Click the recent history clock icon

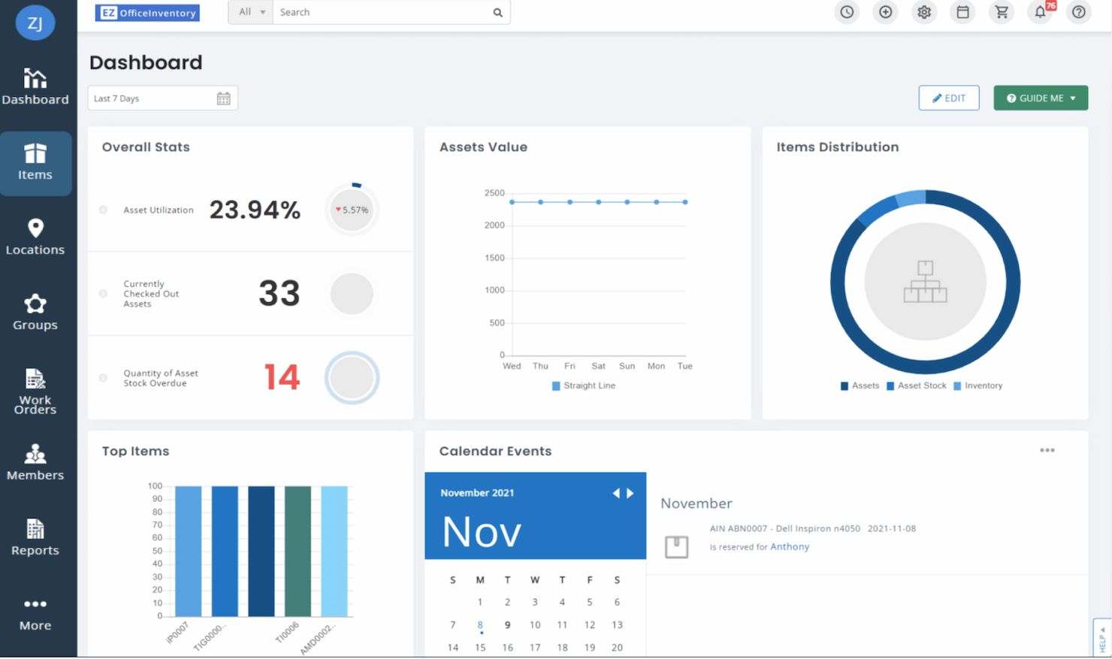847,12
